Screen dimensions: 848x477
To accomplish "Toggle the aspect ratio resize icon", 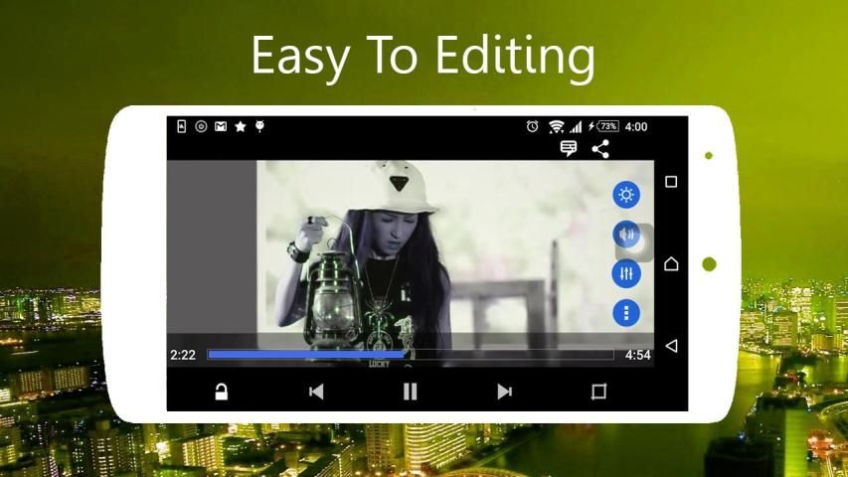I will (x=598, y=392).
